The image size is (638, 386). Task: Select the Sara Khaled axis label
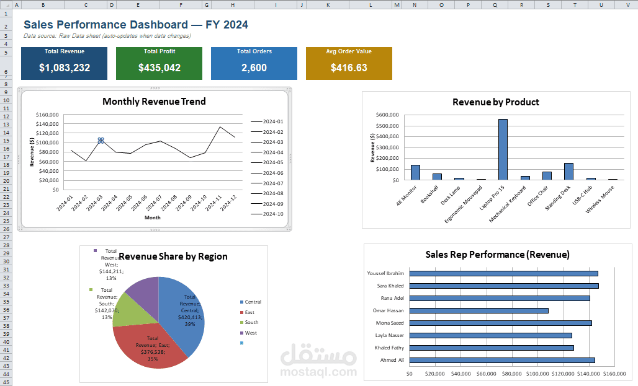coord(390,286)
